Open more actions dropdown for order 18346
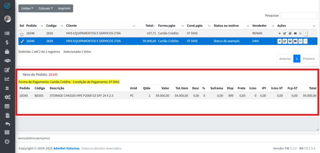The height and width of the screenshot is (153, 320). (306, 33)
